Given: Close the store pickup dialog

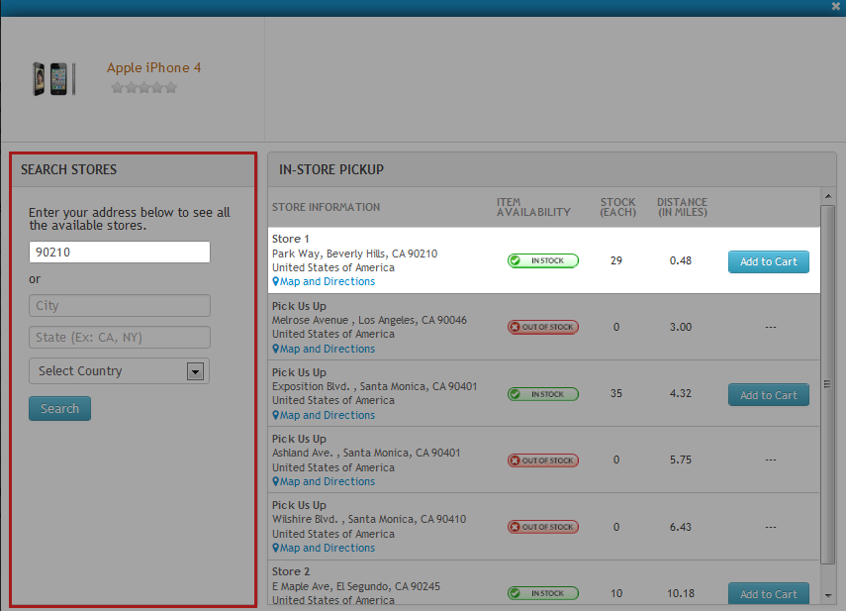Looking at the screenshot, I should click(x=836, y=7).
